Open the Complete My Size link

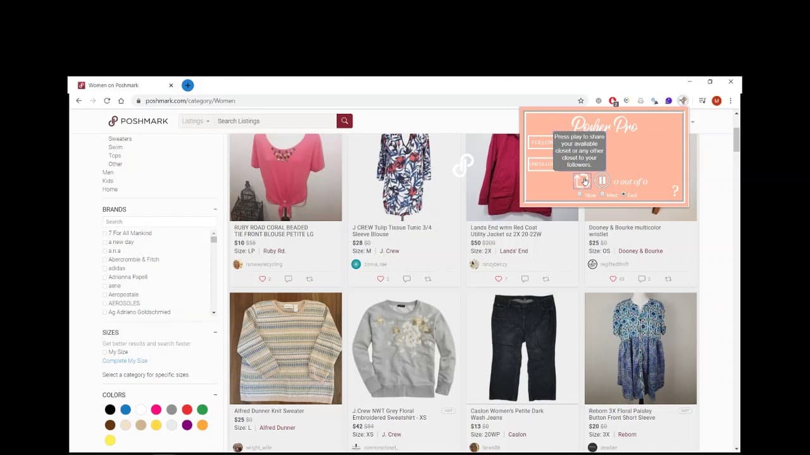pyautogui.click(x=125, y=361)
